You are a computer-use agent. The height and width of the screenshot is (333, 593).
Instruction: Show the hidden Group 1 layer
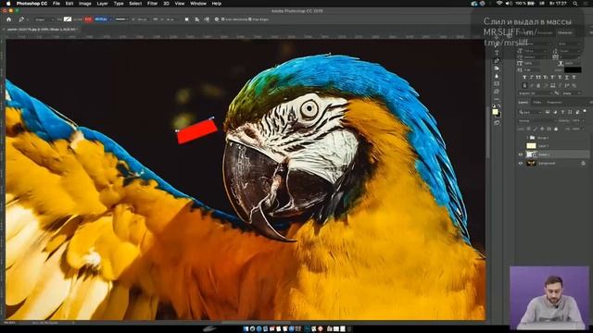click(x=521, y=138)
